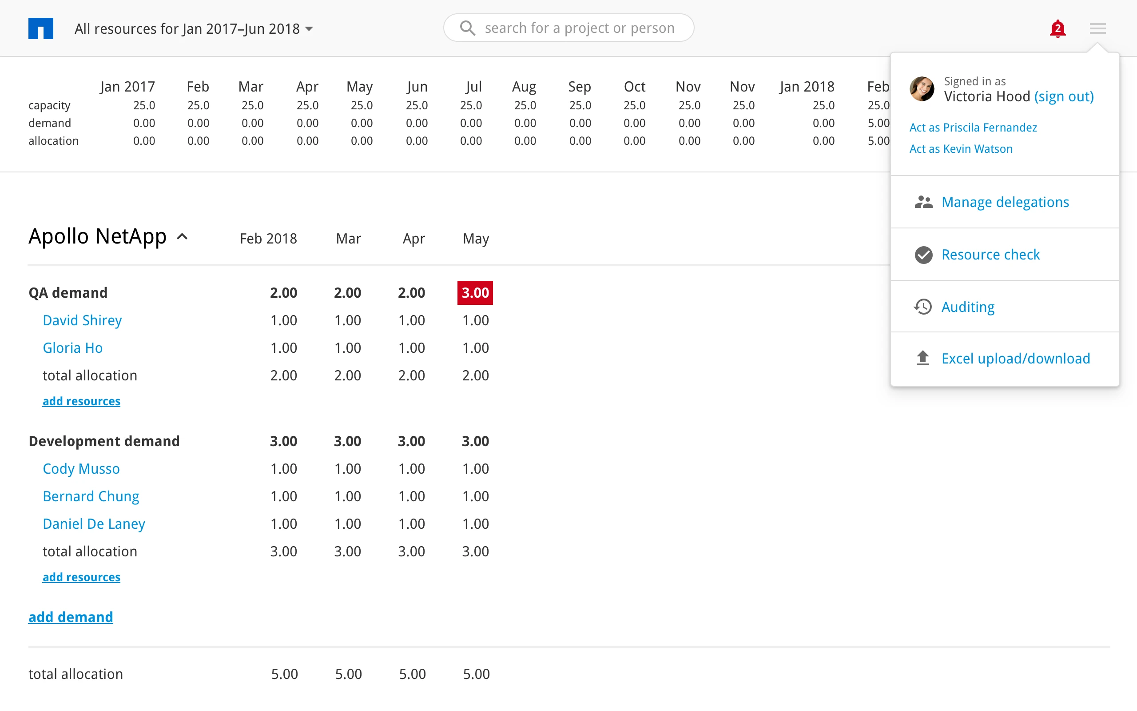
Task: Click the sign out link
Action: click(1064, 96)
